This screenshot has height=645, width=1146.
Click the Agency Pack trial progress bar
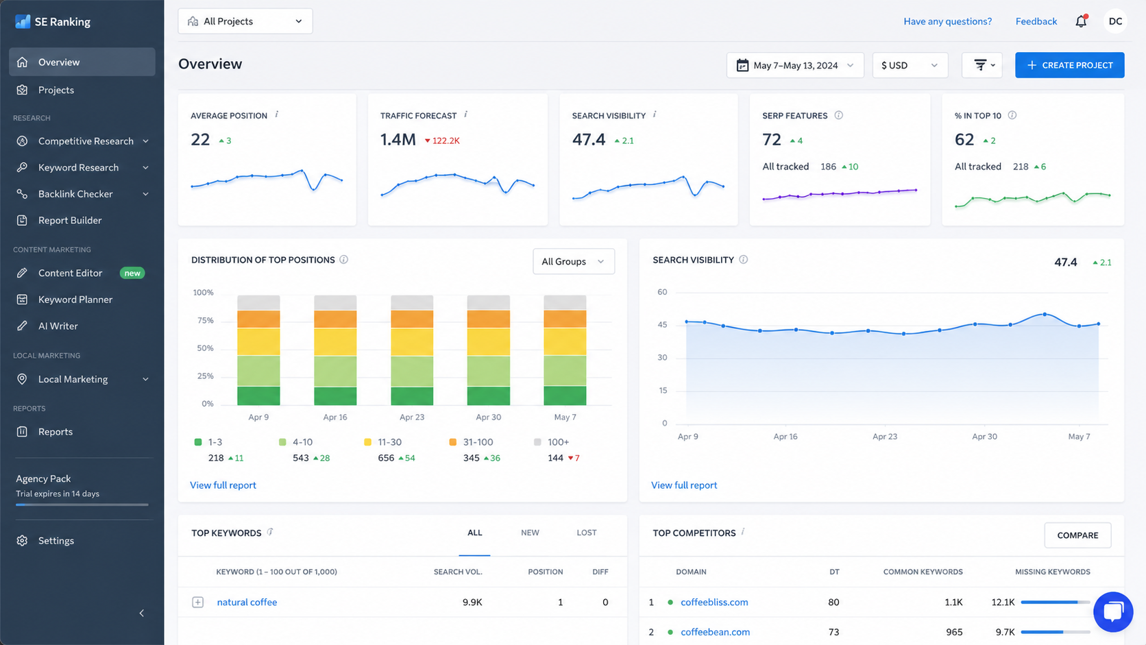[x=82, y=505]
